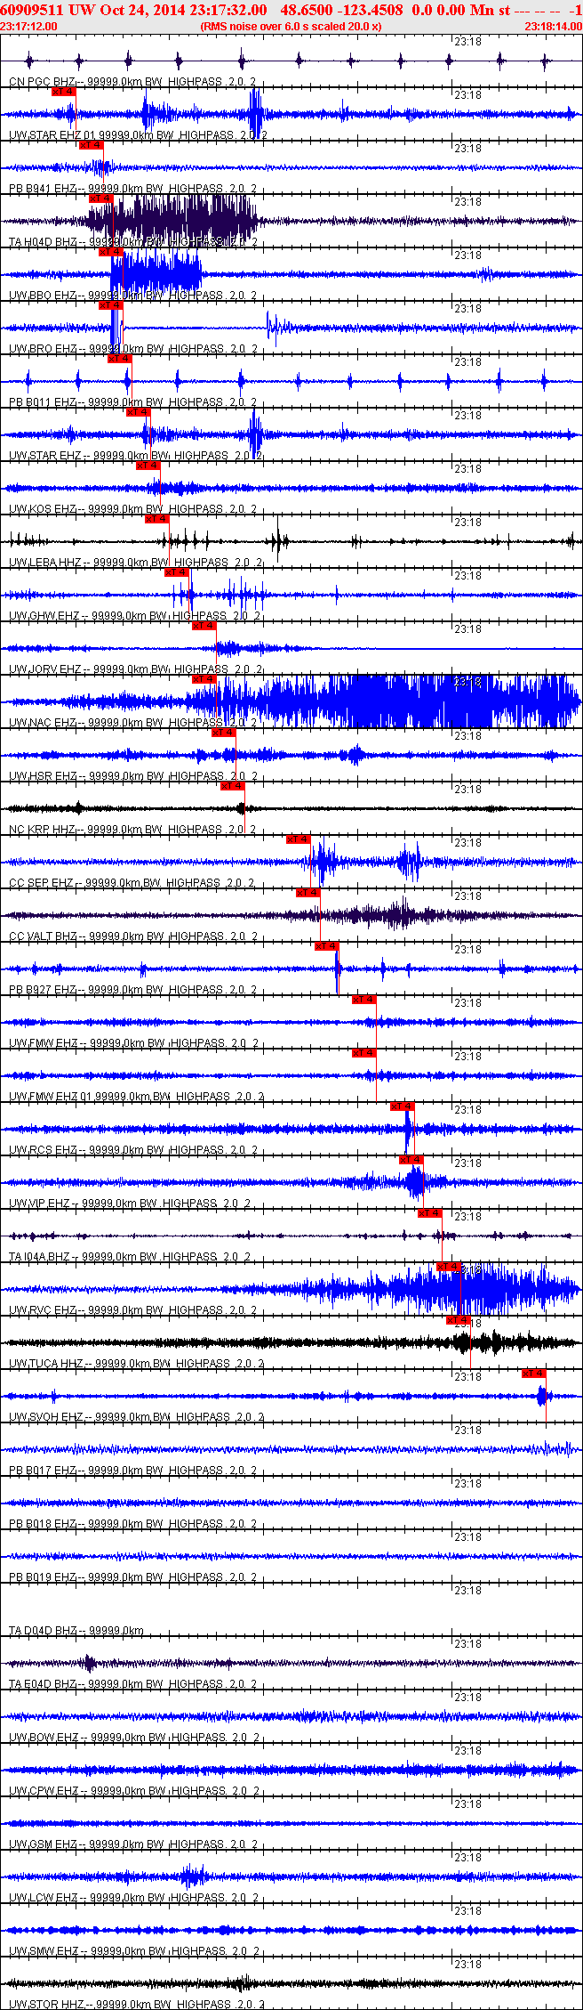Click the latitude longitude 48.6500 -123.4508 text
Viewport: 583px width, 2010px height.
coord(341,10)
